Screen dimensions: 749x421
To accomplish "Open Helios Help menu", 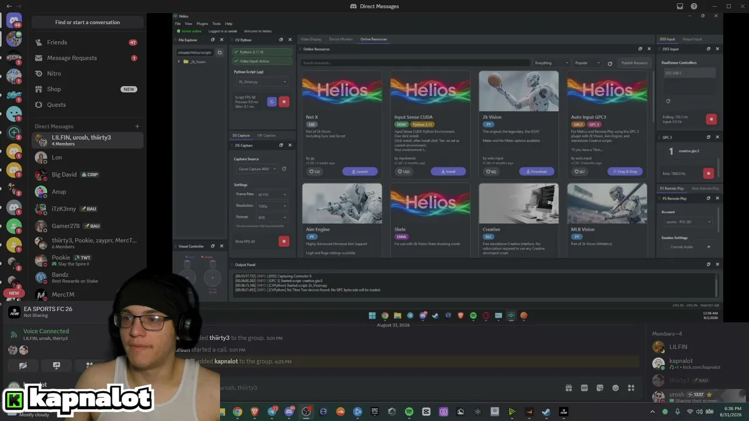I will (x=229, y=24).
